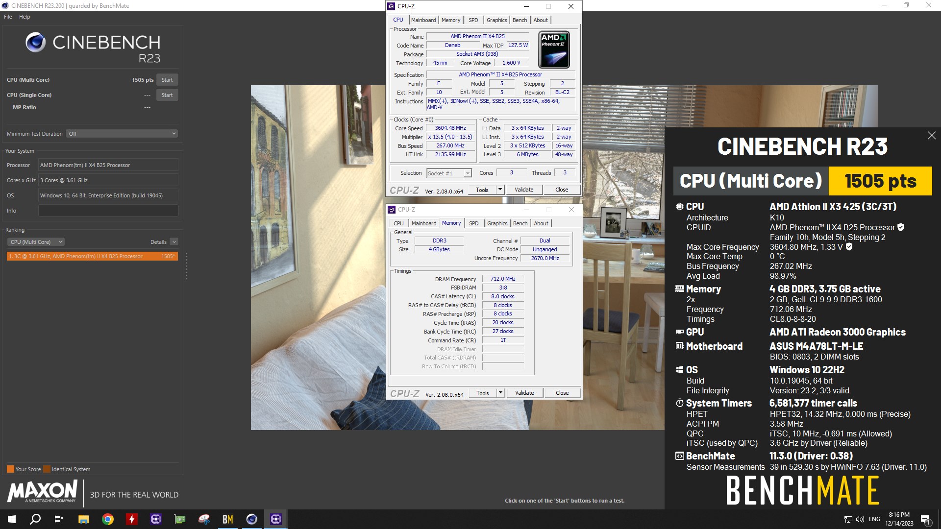Click the volume speaker tray icon
The image size is (941, 529).
point(860,519)
